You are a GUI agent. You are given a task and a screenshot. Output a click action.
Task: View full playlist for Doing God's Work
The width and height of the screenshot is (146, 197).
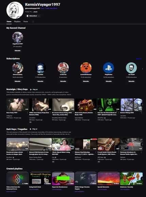(x=34, y=190)
